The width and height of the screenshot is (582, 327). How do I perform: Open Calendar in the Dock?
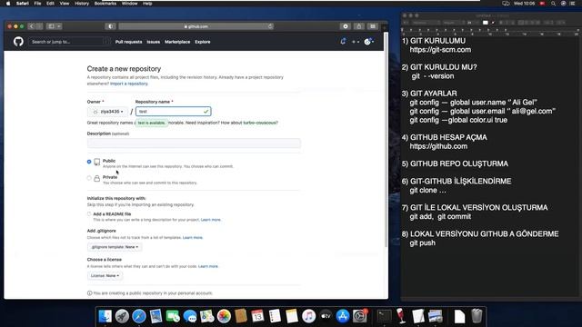pyautogui.click(x=257, y=316)
